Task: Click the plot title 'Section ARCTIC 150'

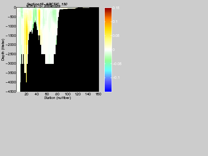Action: click(47, 4)
